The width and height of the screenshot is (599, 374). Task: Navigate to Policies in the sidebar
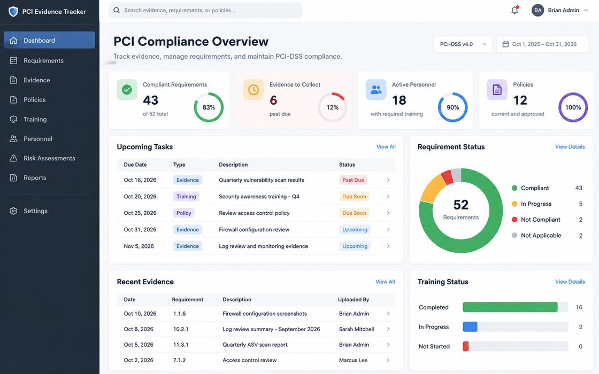tap(49, 99)
